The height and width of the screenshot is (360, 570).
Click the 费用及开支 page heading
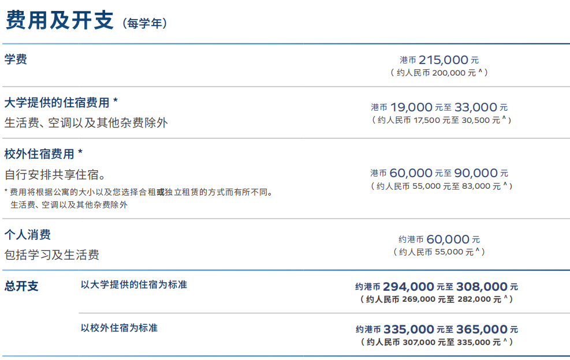(59, 20)
